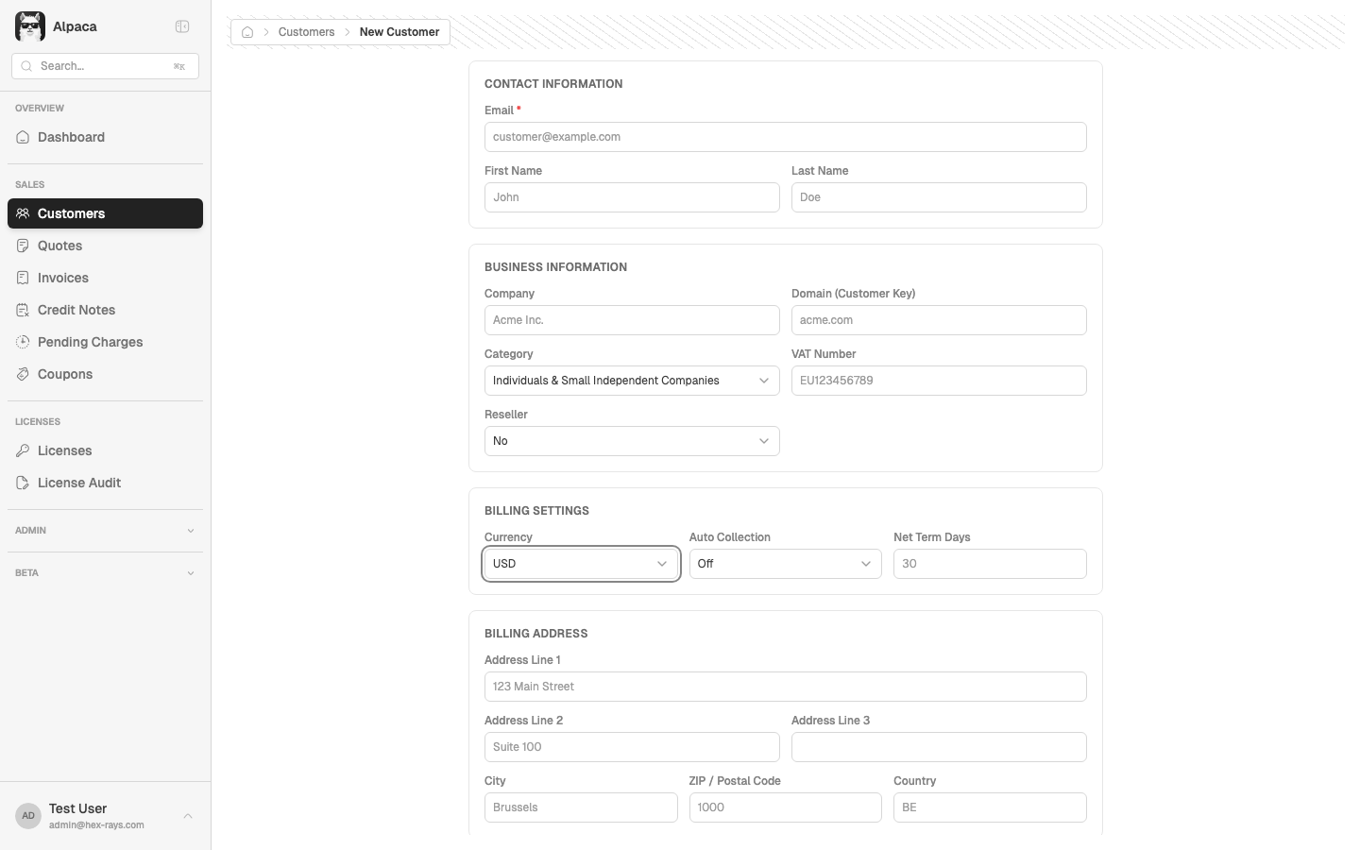The width and height of the screenshot is (1360, 850).
Task: Click the Licenses key icon
Action: click(x=23, y=450)
